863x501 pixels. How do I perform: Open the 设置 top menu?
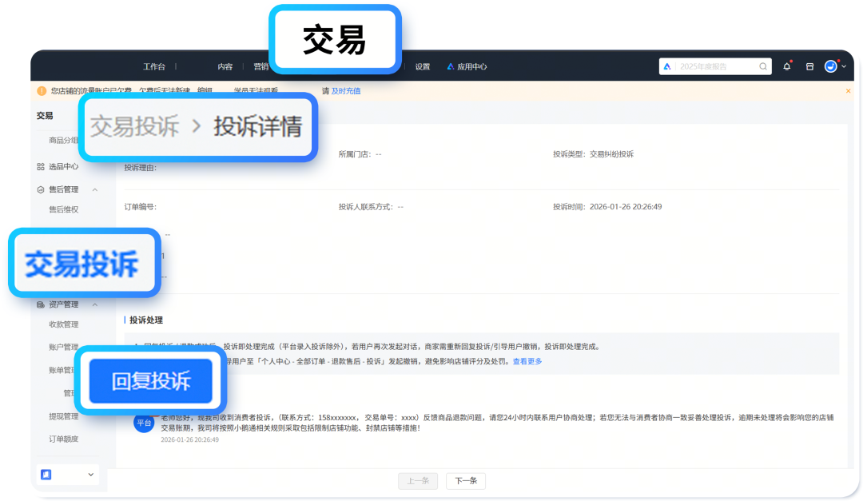pos(423,67)
